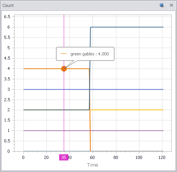Click the 100 label on time axis
177x172 pixels.
click(x=139, y=157)
